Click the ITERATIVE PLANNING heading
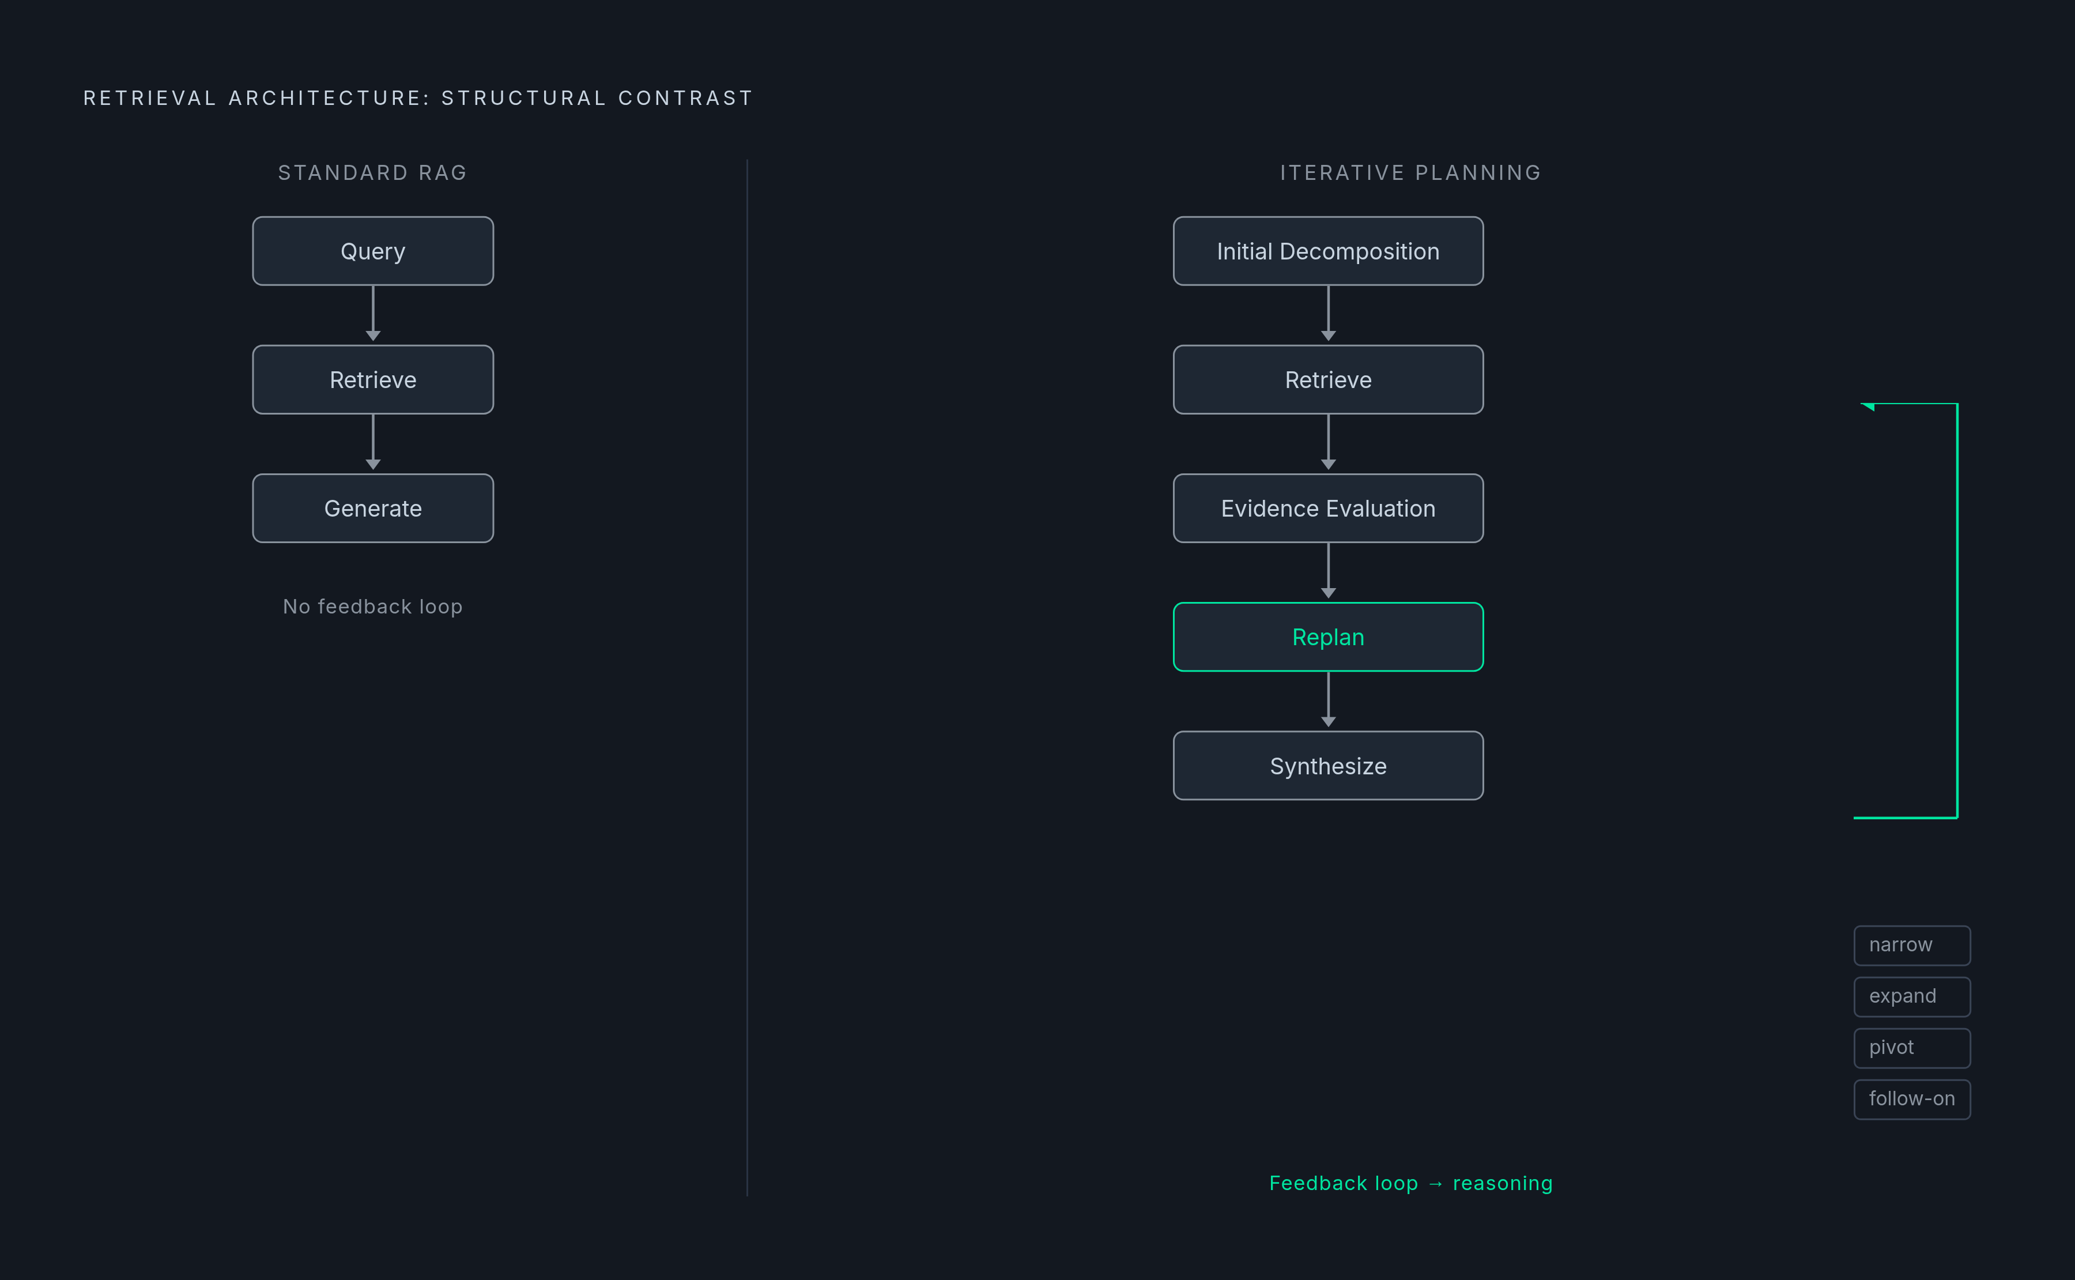 [1410, 173]
